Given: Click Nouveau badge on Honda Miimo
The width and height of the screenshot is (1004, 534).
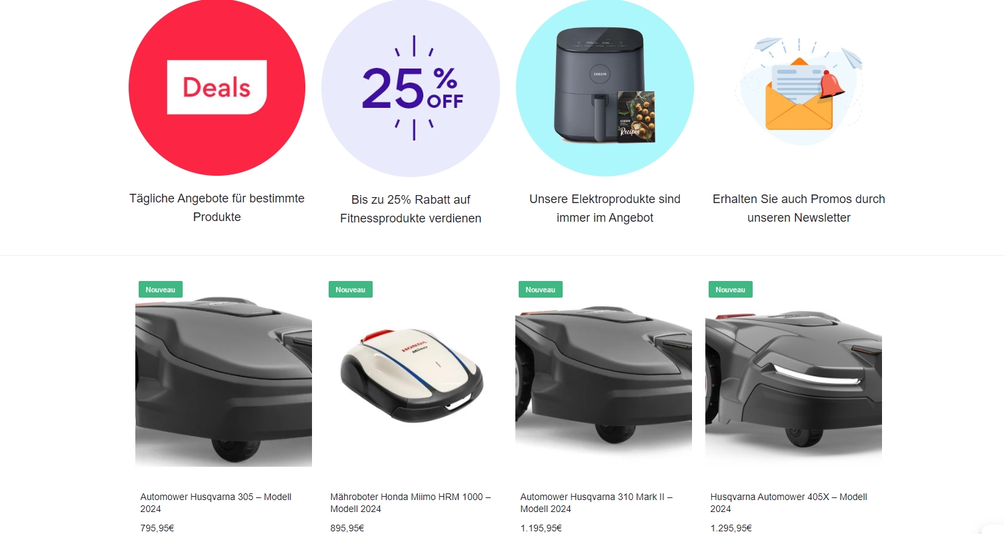Looking at the screenshot, I should coord(351,290).
